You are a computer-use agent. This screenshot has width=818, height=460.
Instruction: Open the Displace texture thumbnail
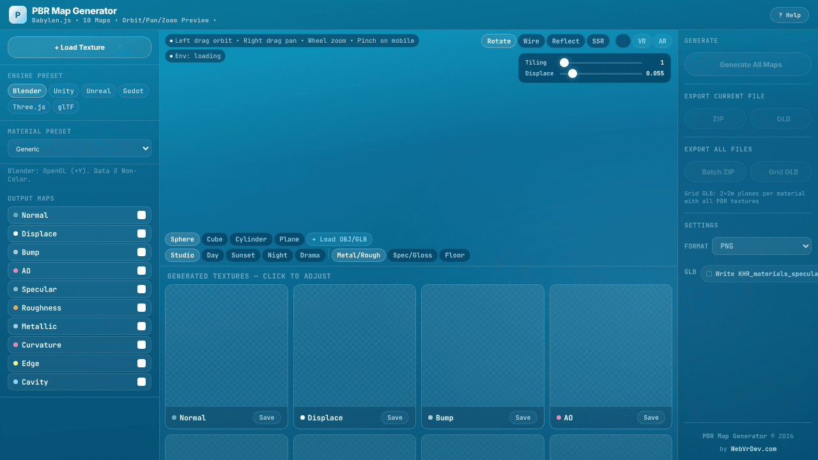click(x=355, y=346)
